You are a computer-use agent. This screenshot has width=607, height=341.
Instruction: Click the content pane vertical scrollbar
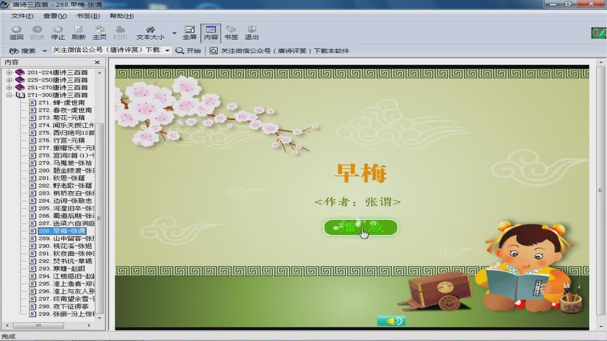tap(601, 191)
